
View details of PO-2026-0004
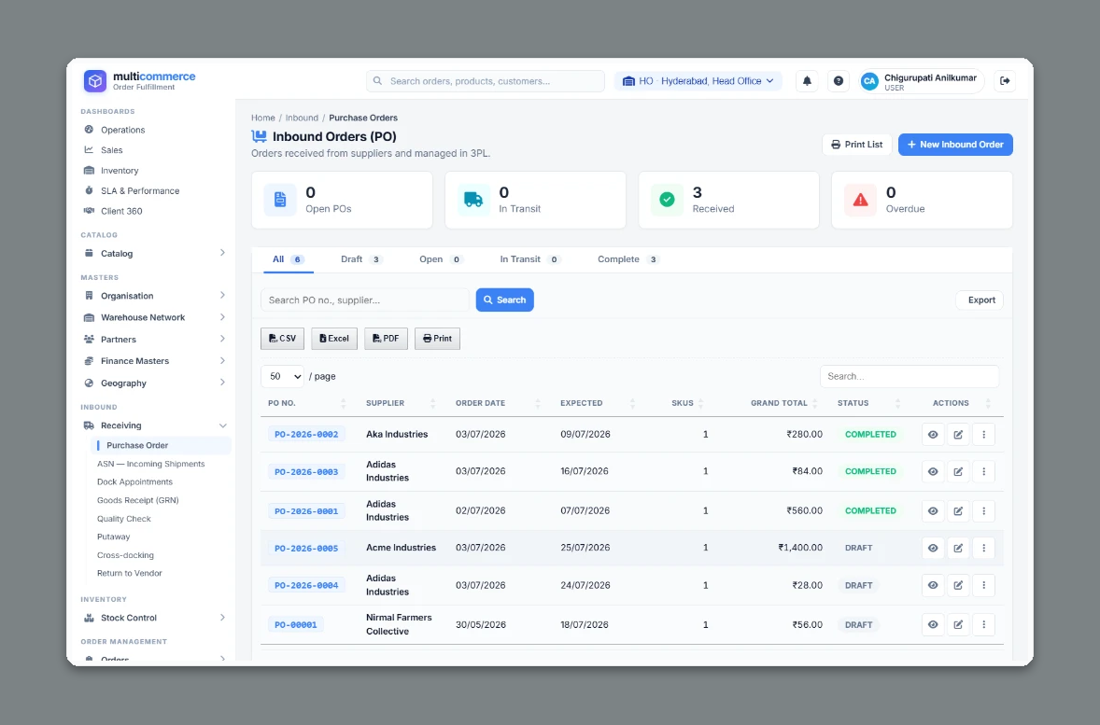pyautogui.click(x=933, y=585)
